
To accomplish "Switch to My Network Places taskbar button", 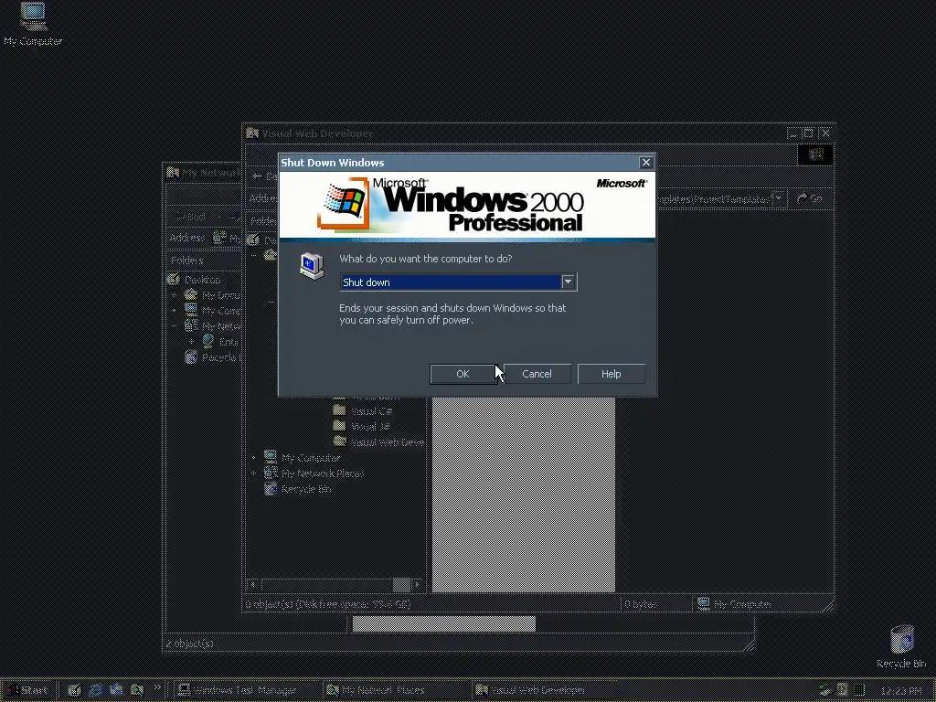I will (x=394, y=690).
